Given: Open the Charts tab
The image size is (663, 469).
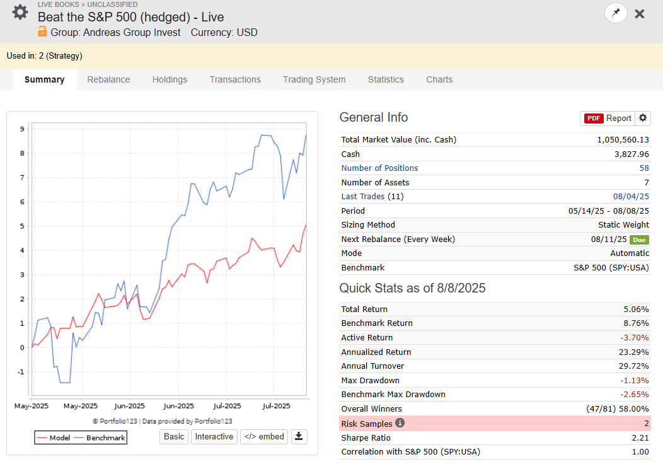Looking at the screenshot, I should tap(439, 79).
